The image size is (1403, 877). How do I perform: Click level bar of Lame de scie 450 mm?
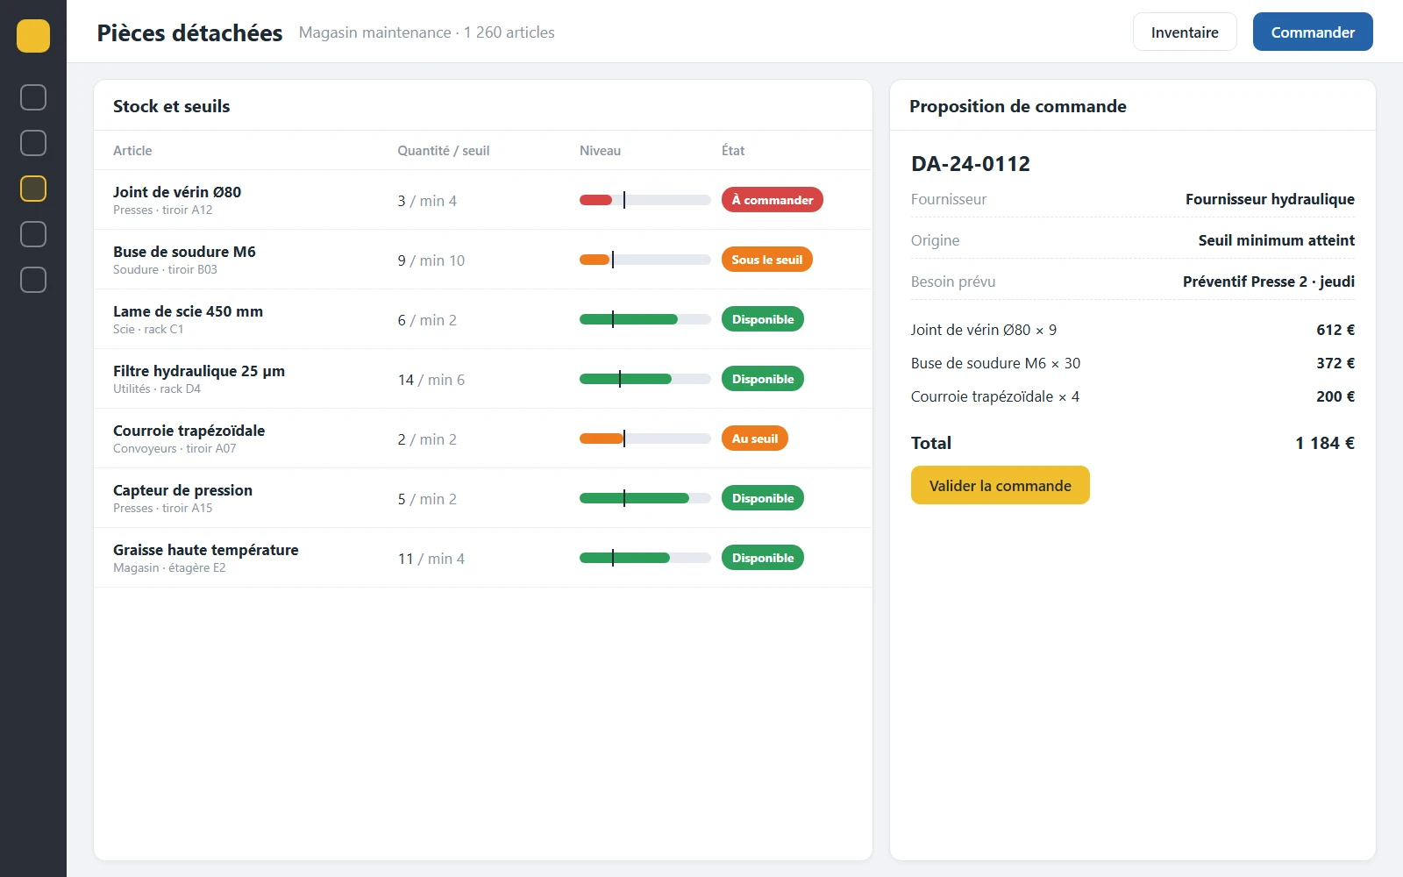pyautogui.click(x=645, y=319)
